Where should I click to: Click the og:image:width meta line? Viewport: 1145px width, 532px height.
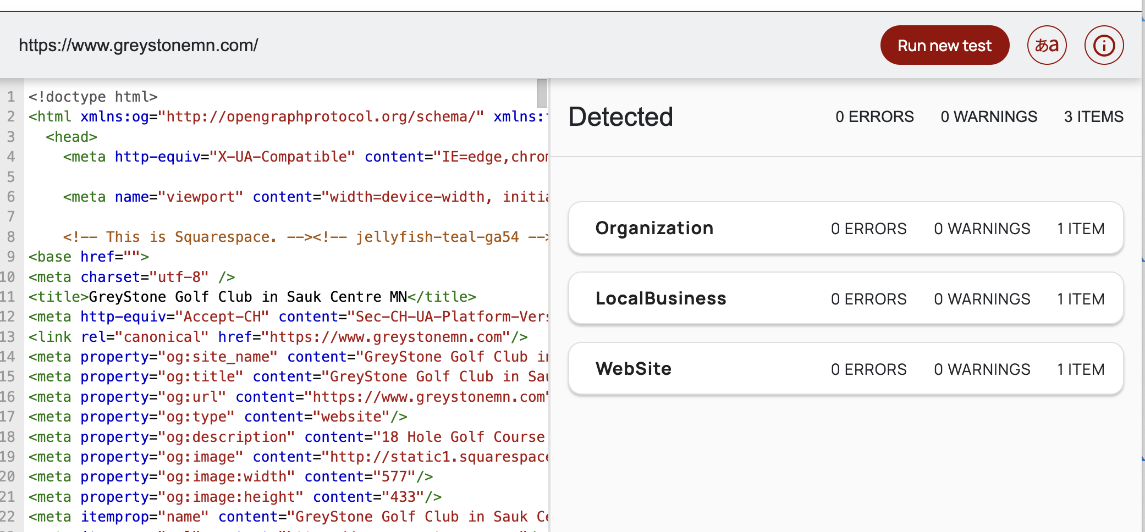pyautogui.click(x=230, y=476)
